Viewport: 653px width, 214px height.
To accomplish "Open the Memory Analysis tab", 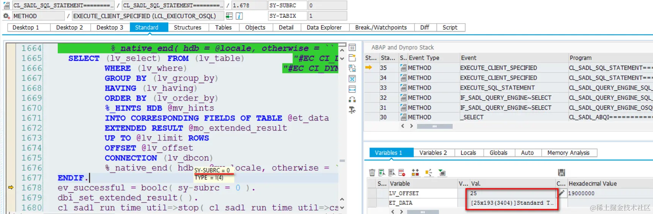I will click(x=568, y=153).
